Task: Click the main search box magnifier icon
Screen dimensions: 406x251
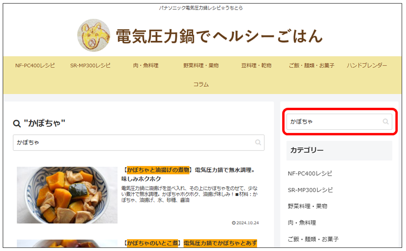Action: coord(258,142)
